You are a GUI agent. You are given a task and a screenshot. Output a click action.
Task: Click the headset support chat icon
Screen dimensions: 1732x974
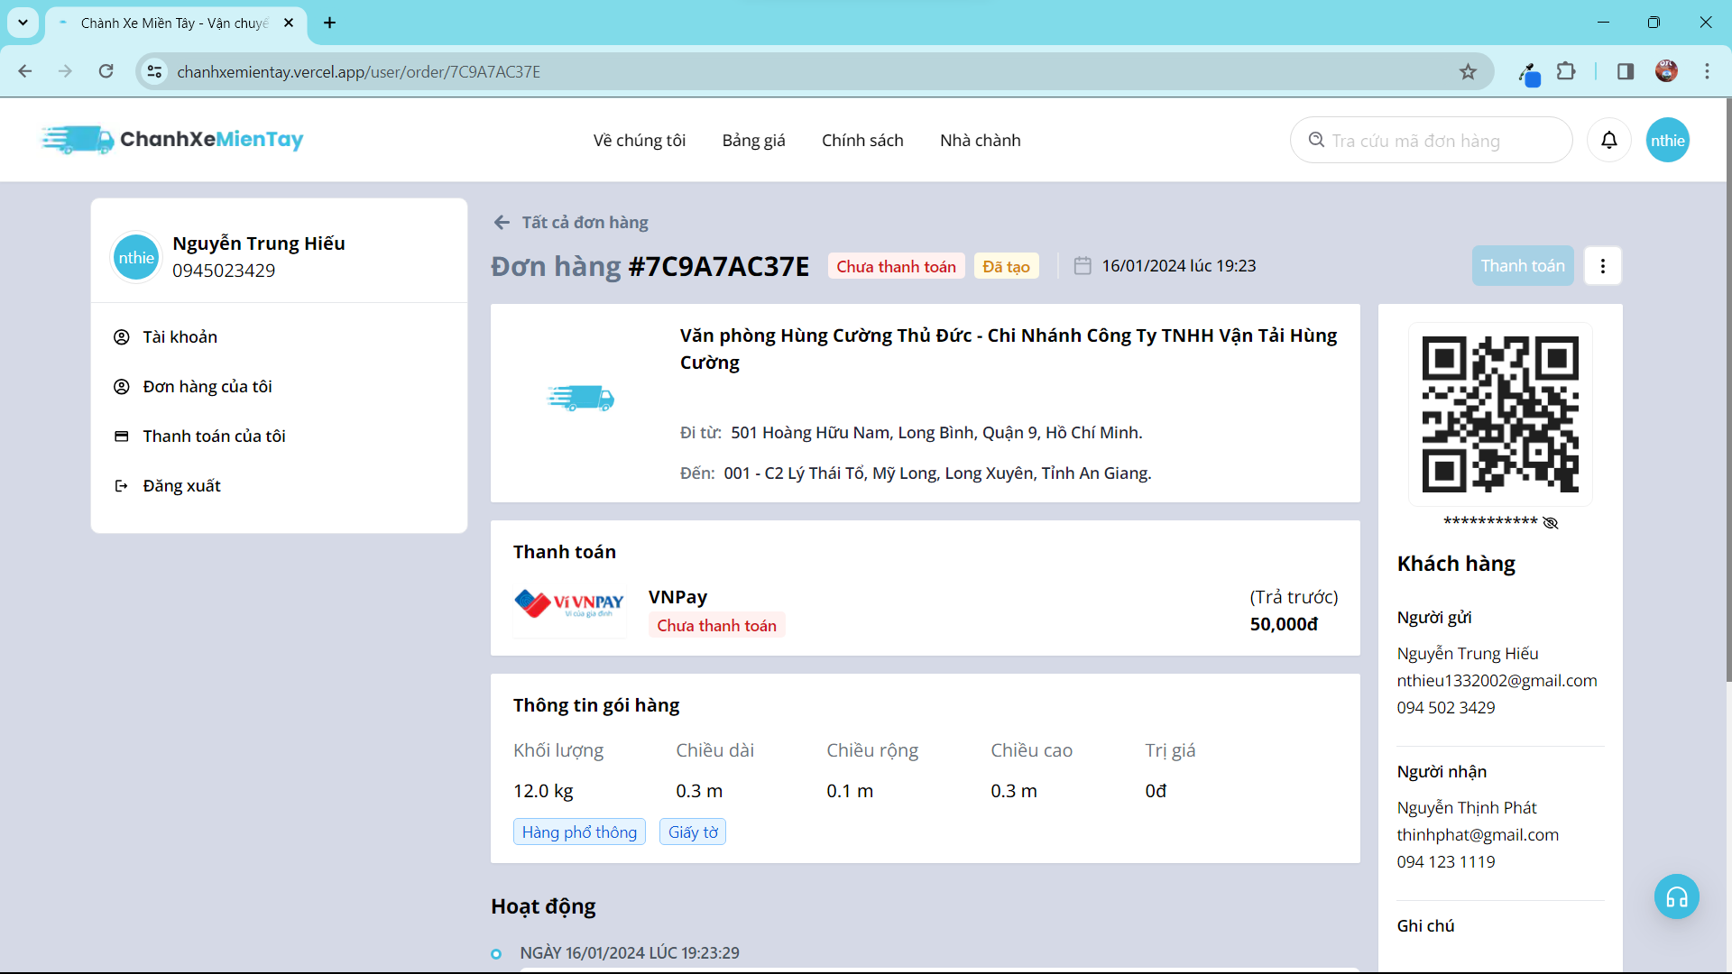(x=1676, y=896)
